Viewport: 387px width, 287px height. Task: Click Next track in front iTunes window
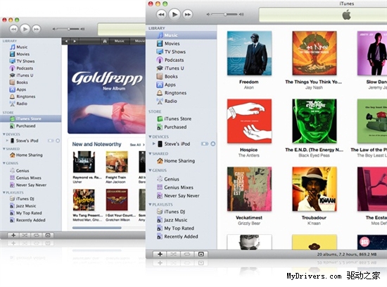[x=188, y=14]
